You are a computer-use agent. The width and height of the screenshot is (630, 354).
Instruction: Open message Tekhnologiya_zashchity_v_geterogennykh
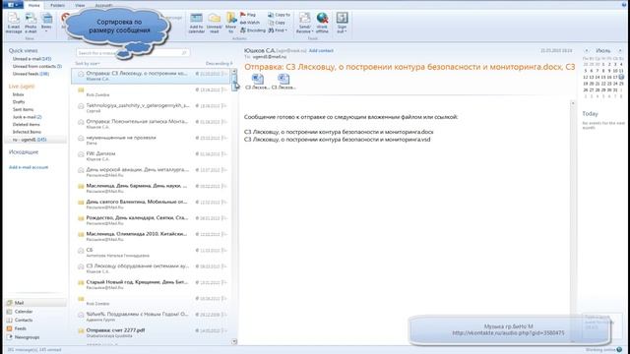coord(151,108)
